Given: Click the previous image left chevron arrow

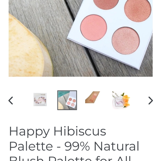Looking at the screenshot, I should click(x=11, y=100).
